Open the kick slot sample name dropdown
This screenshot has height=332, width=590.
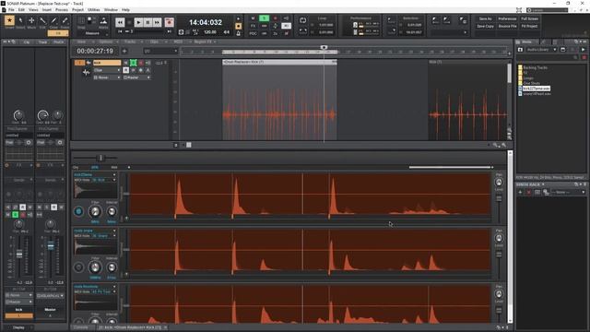(95, 175)
